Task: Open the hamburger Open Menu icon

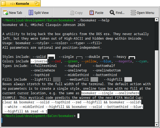Action: point(133,13)
